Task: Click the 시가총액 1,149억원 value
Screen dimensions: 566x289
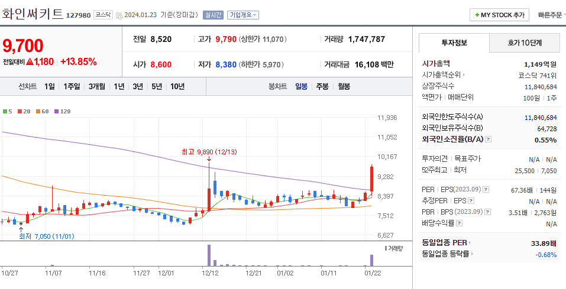Action: click(541, 64)
